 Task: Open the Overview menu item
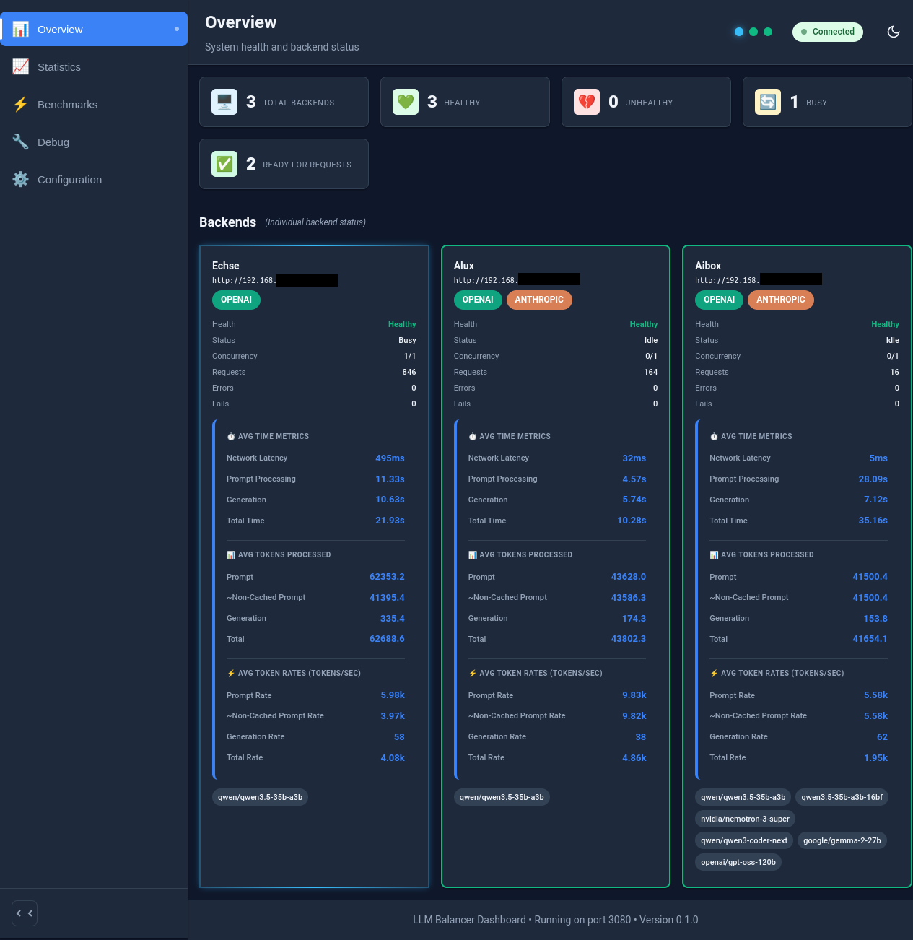pos(94,29)
